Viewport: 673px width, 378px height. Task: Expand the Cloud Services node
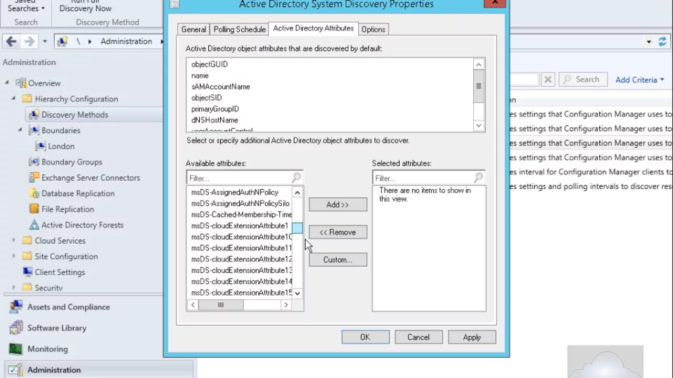(x=14, y=240)
